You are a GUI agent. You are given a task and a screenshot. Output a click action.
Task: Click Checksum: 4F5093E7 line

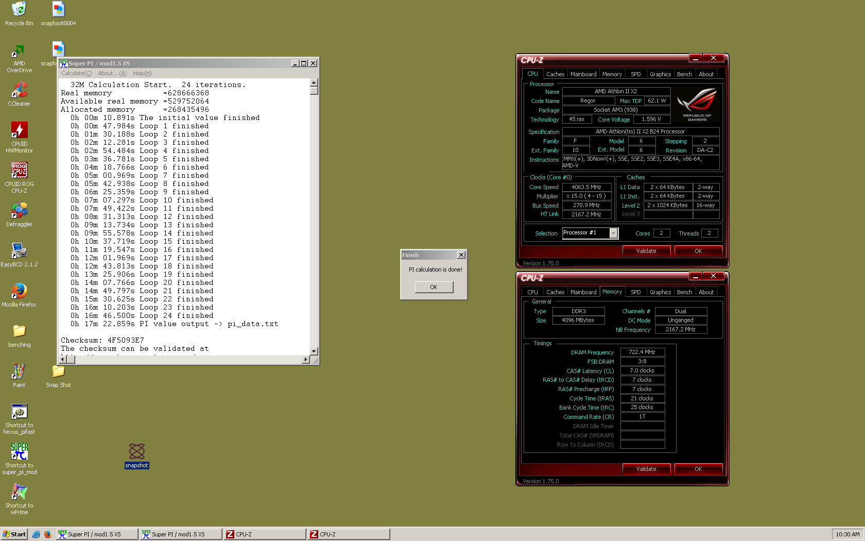(102, 340)
